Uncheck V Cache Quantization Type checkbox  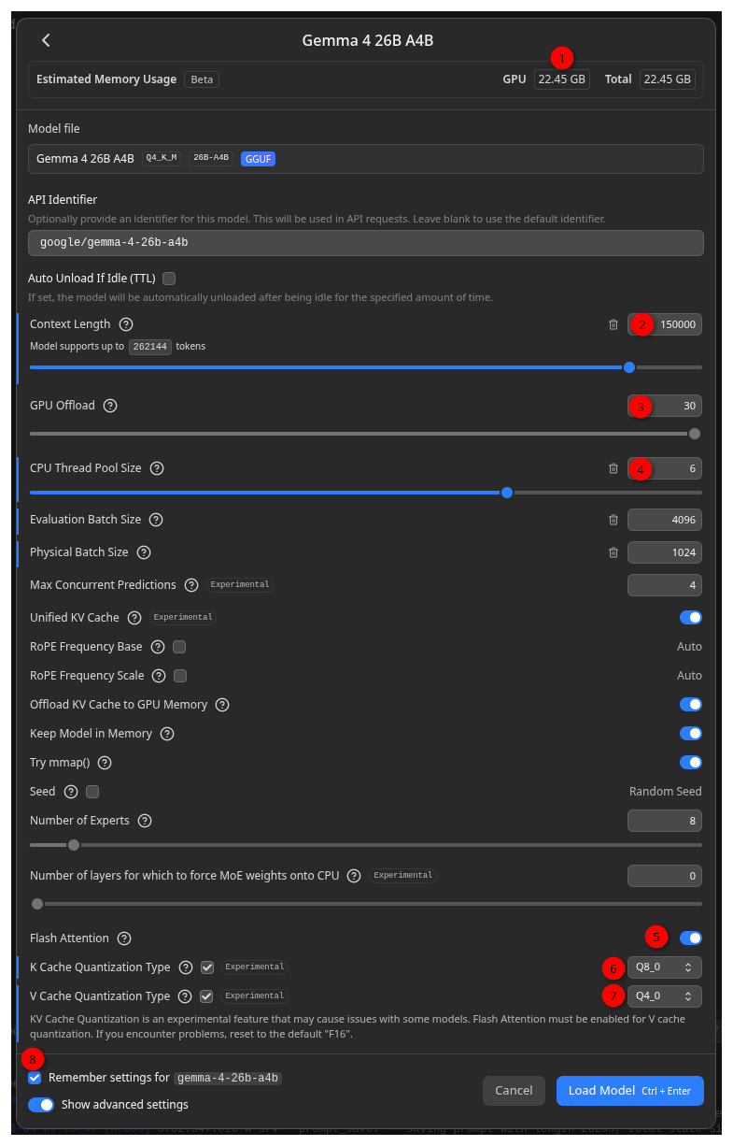point(206,996)
